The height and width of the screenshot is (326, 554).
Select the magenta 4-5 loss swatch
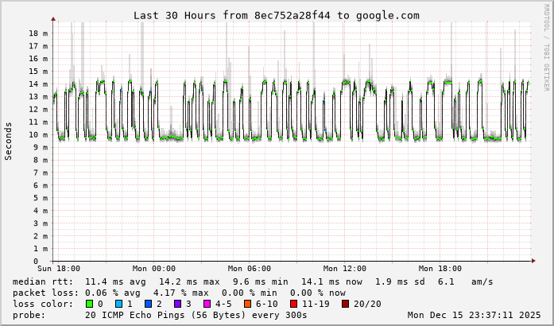[x=207, y=304]
